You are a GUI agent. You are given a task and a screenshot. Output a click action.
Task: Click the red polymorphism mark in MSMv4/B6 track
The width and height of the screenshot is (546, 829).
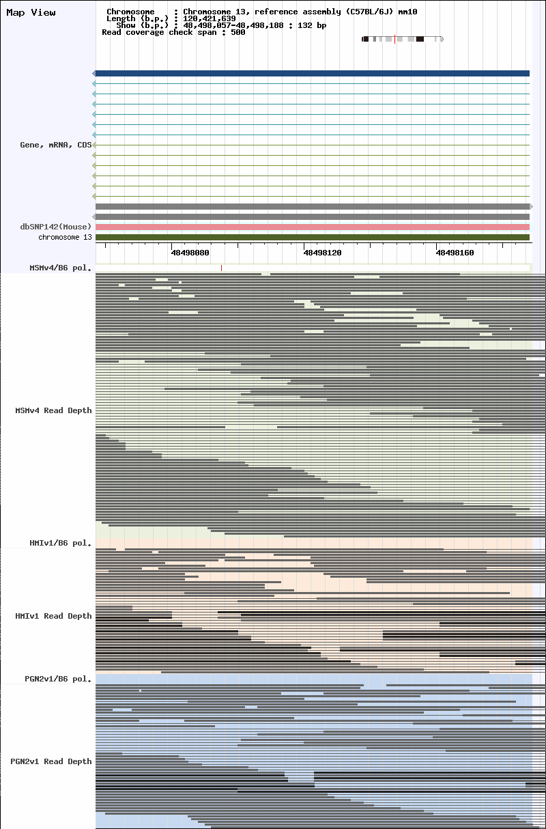[x=221, y=268]
